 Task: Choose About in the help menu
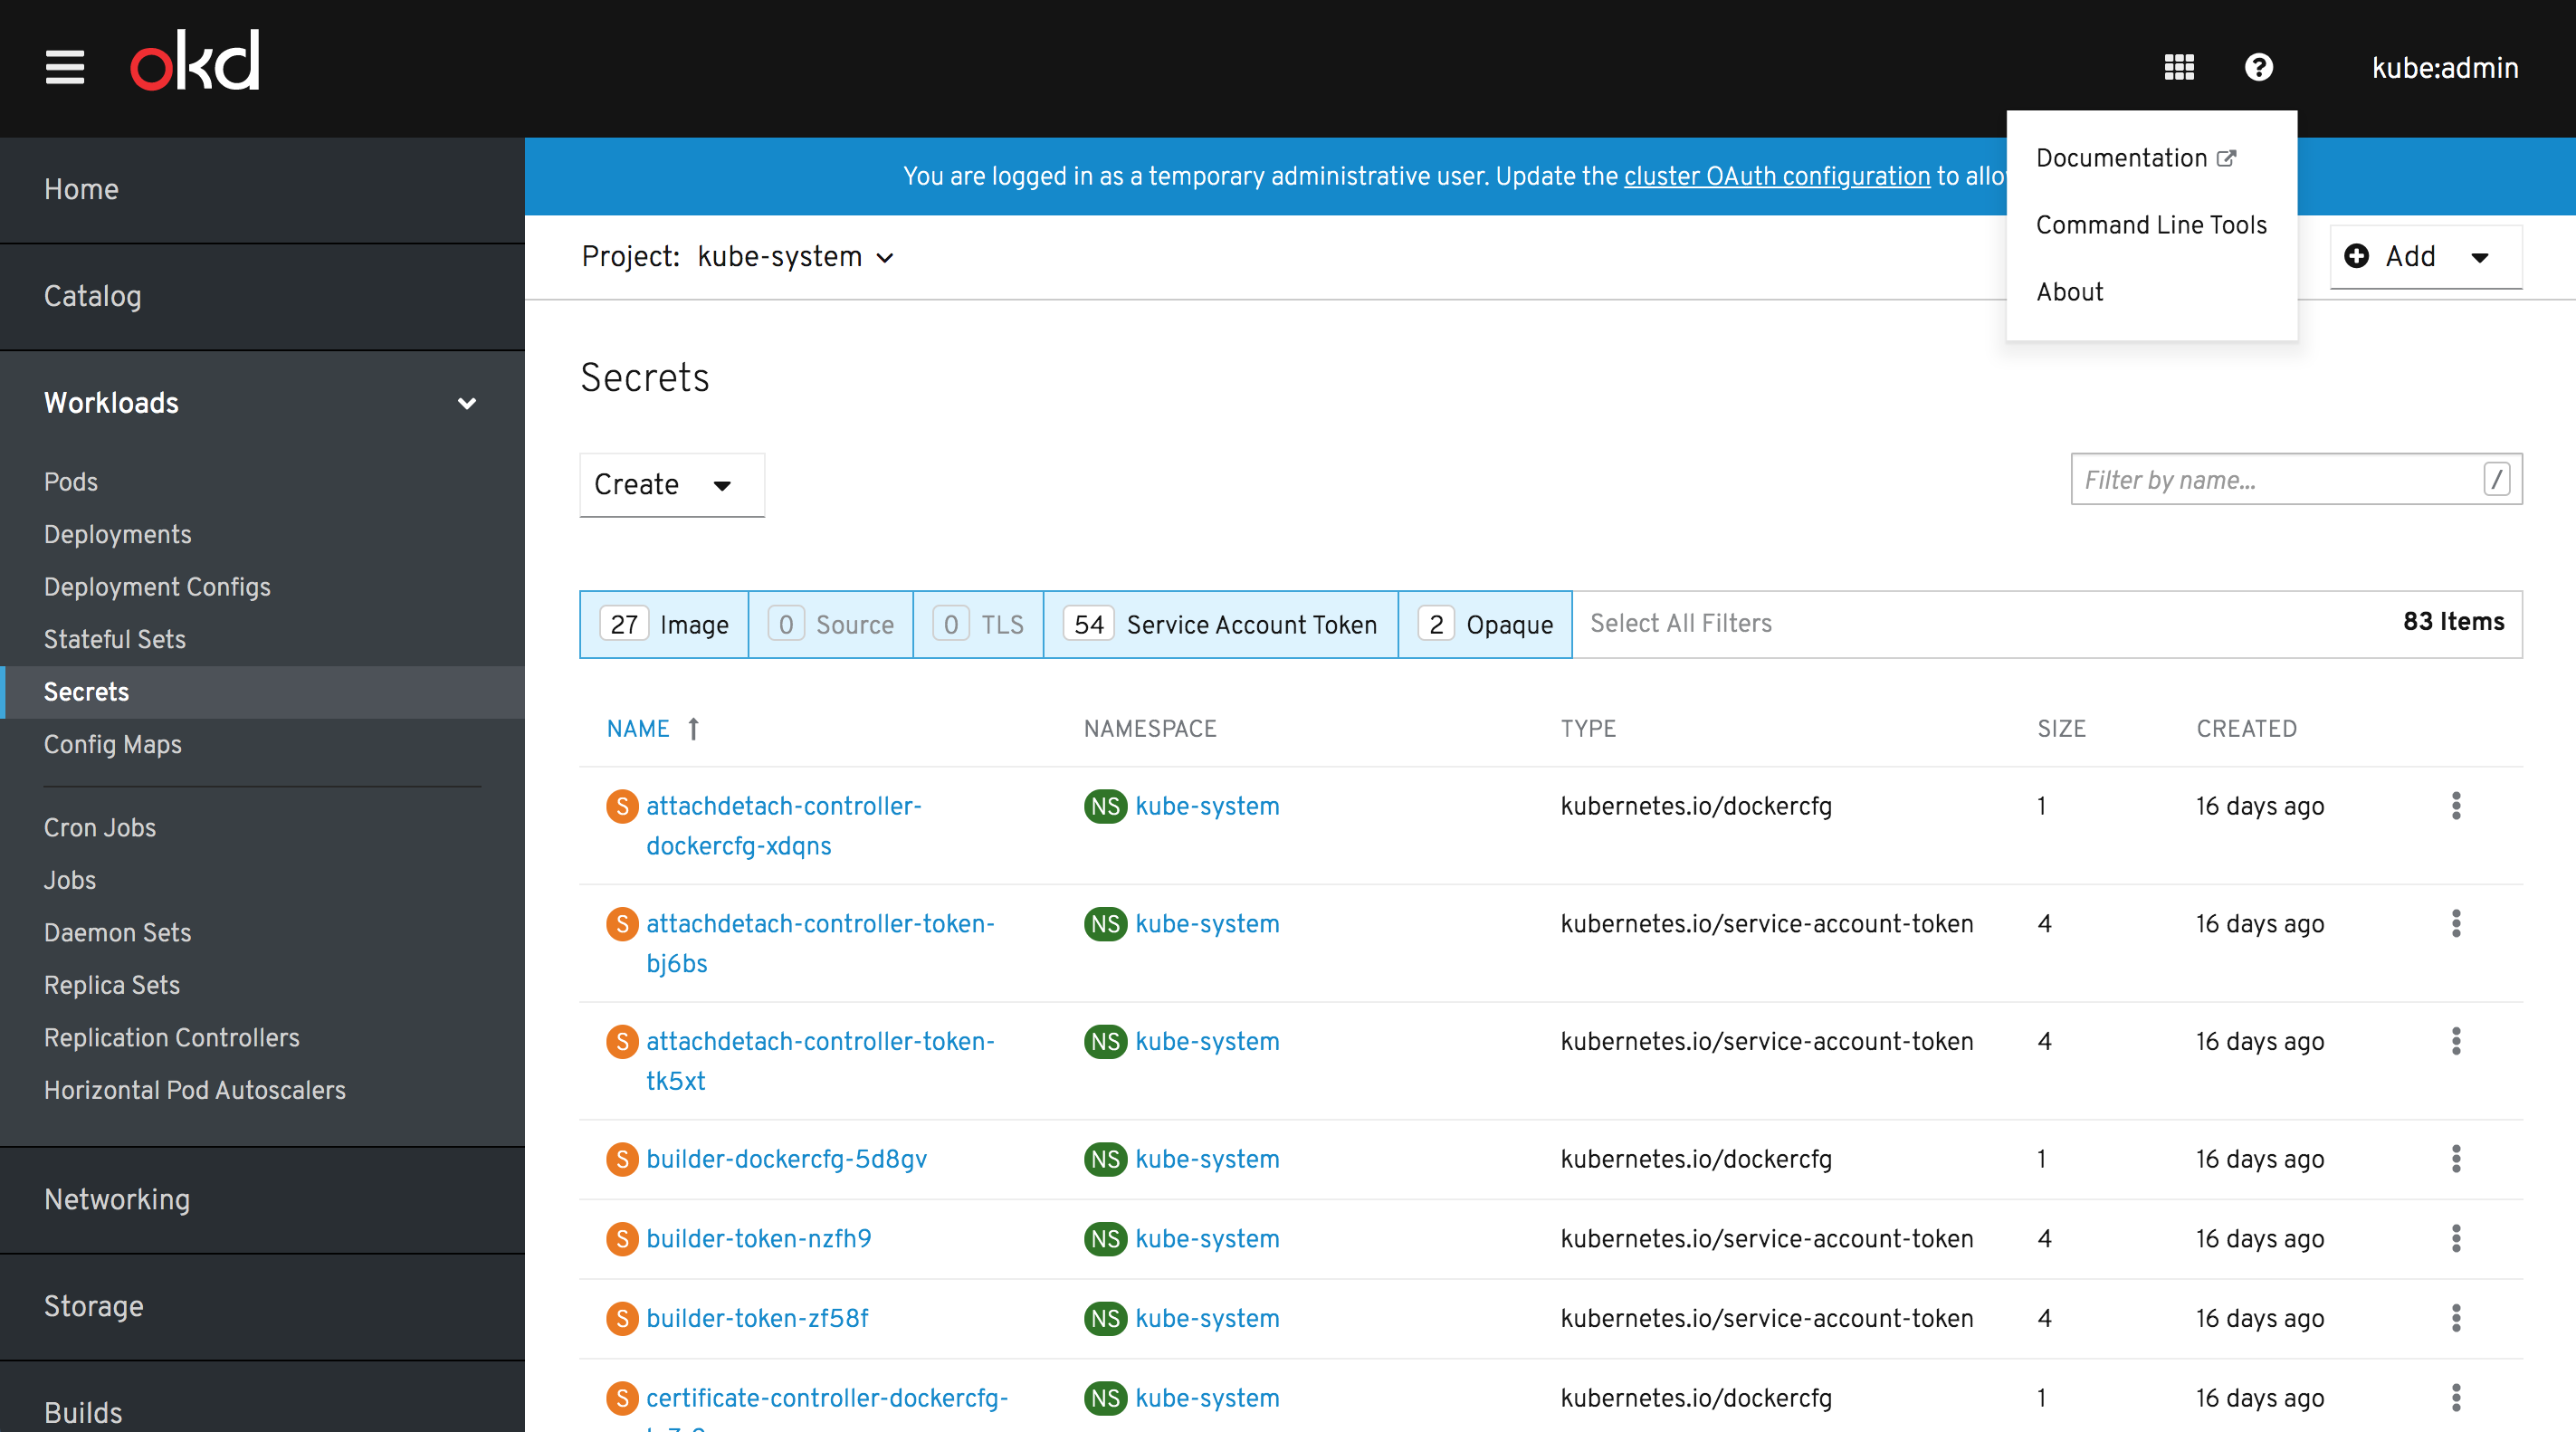point(2069,292)
